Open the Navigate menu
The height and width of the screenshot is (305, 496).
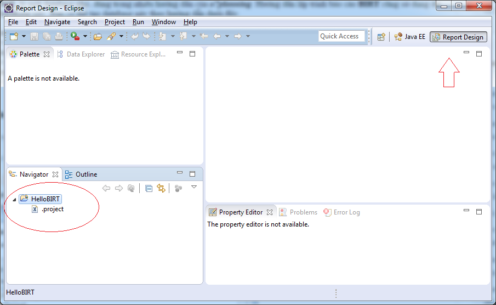(x=57, y=22)
